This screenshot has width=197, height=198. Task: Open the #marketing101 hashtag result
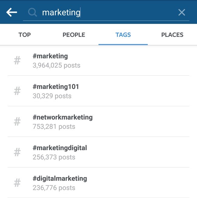pos(98,91)
